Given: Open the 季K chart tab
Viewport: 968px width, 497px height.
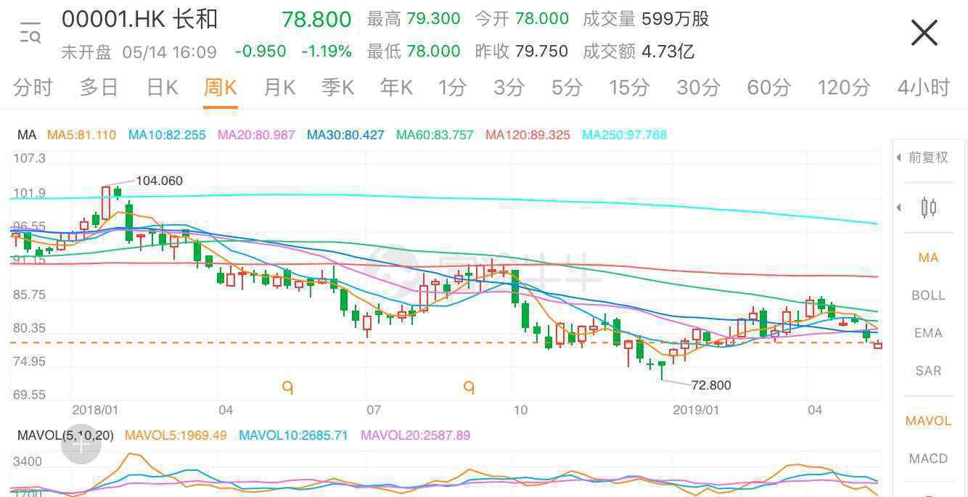Looking at the screenshot, I should pyautogui.click(x=338, y=88).
